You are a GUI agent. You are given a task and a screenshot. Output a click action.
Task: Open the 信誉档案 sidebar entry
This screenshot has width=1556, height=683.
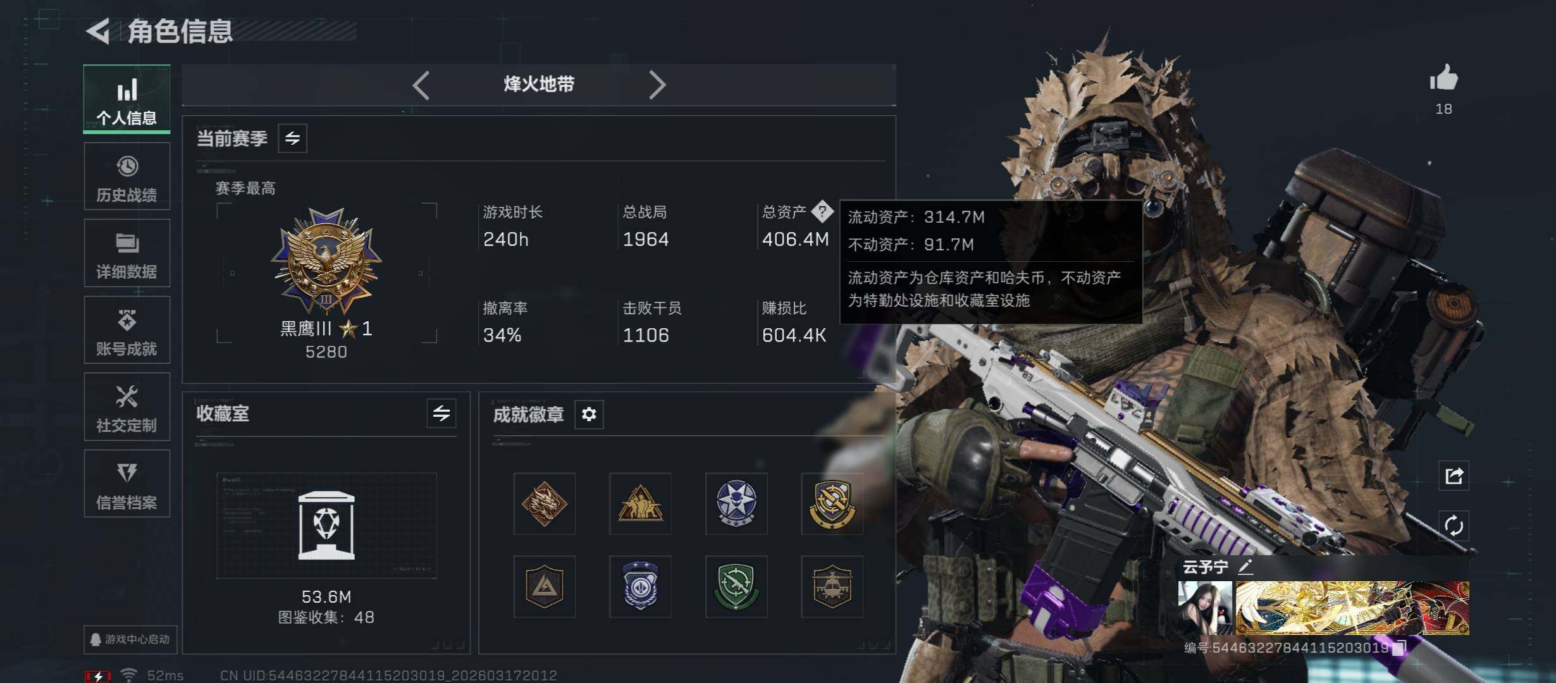(x=127, y=484)
